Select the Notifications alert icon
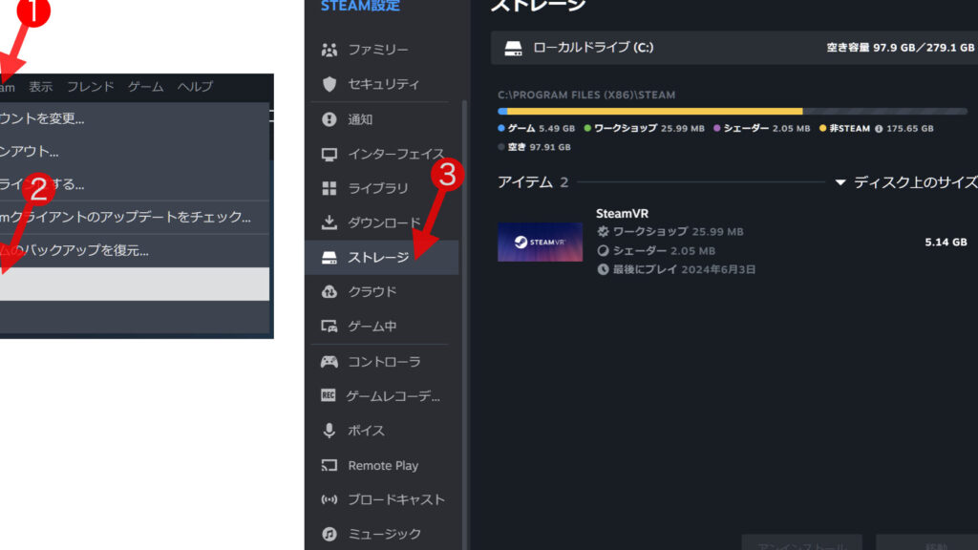 [330, 119]
